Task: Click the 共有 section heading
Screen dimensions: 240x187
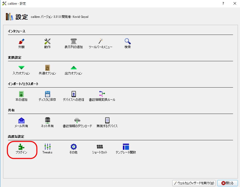Action: [11, 110]
